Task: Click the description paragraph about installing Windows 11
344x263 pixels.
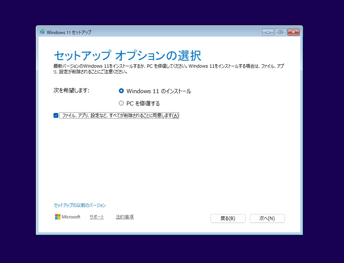Action: click(x=169, y=69)
